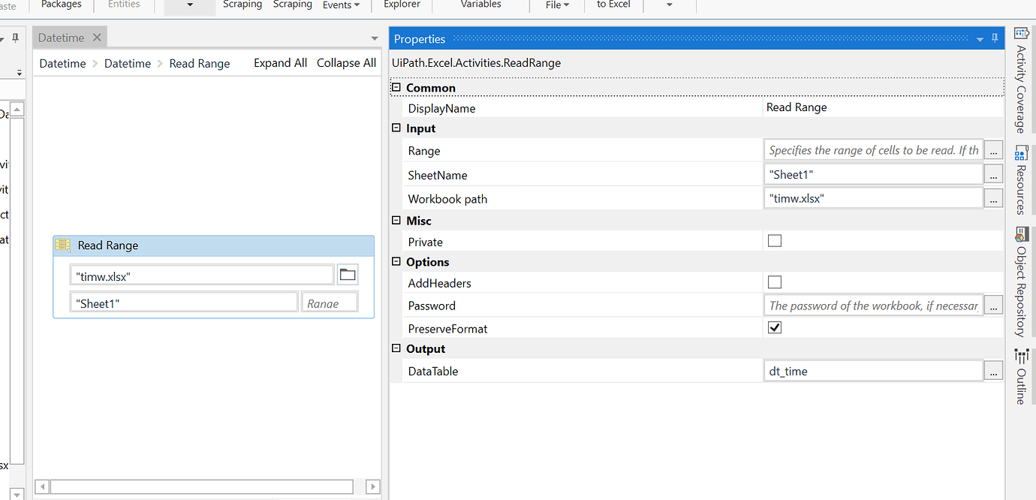Image resolution: width=1036 pixels, height=500 pixels.
Task: Click left panel scrollbar up arrow
Action: click(x=19, y=110)
